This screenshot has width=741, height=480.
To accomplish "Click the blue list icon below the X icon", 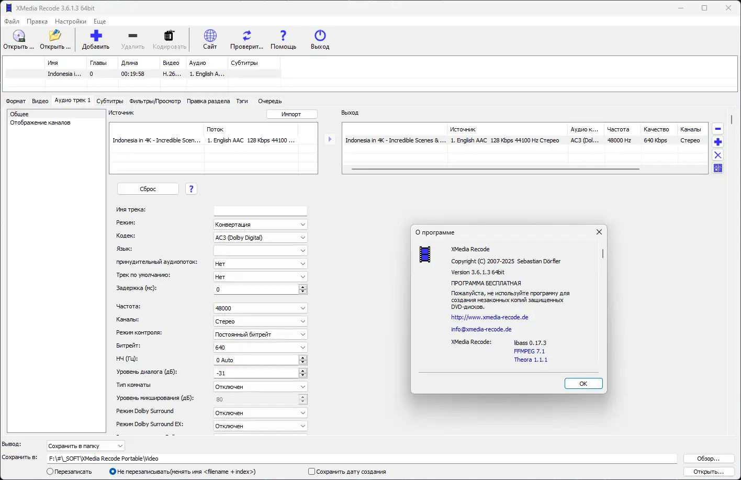I will [x=718, y=168].
